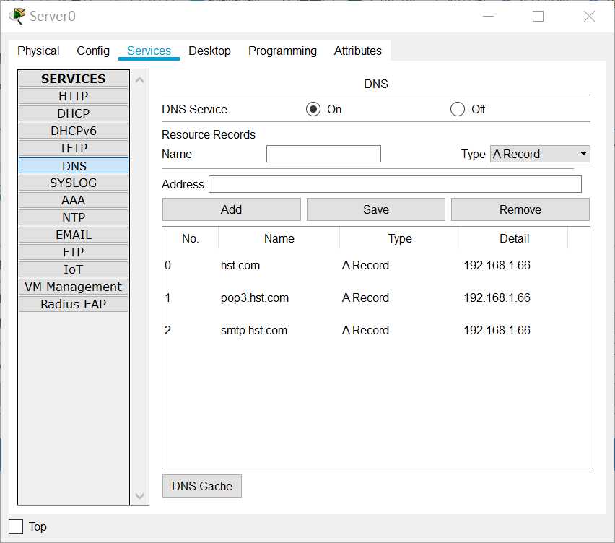Click the Detail column header

tap(514, 238)
